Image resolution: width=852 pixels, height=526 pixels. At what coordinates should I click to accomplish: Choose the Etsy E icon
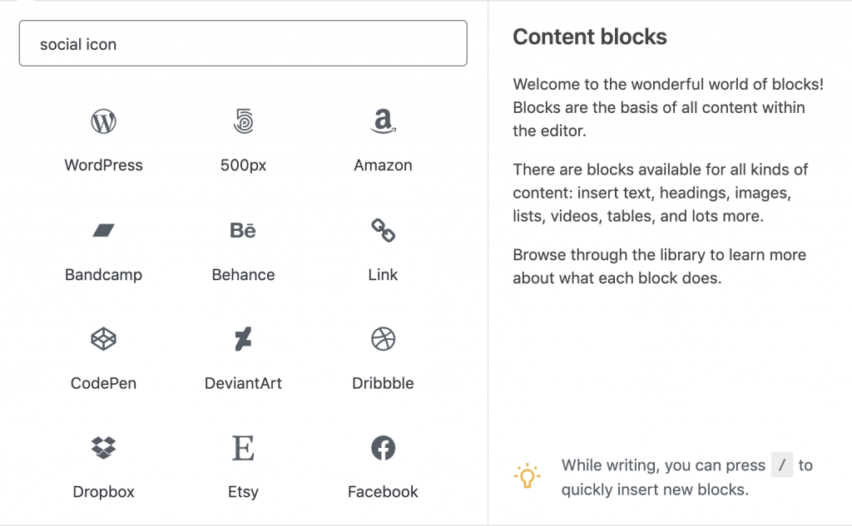[243, 448]
